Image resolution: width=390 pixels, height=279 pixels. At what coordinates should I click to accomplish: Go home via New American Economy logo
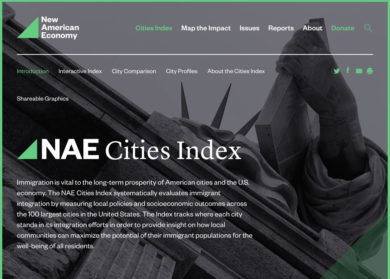pos(48,28)
